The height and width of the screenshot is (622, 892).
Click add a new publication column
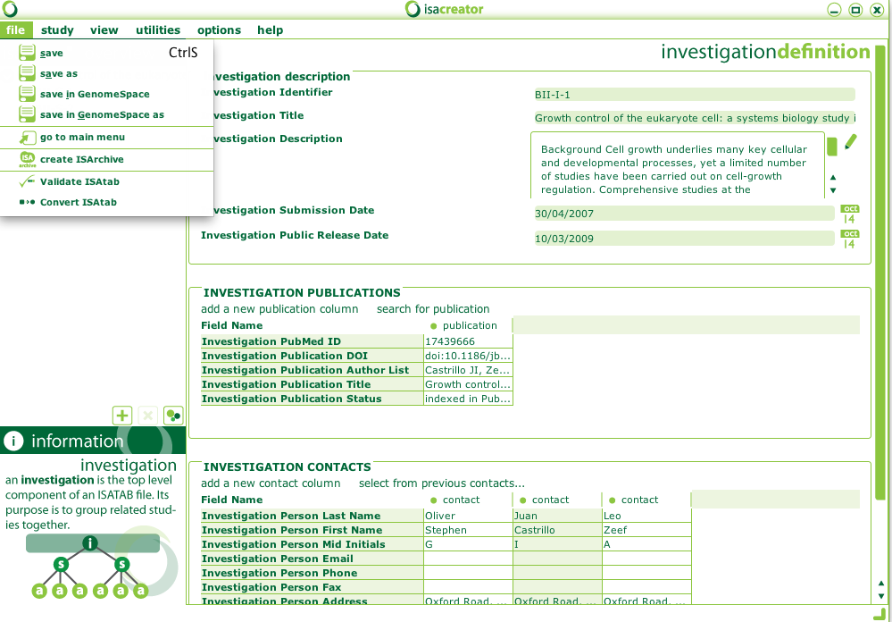279,309
